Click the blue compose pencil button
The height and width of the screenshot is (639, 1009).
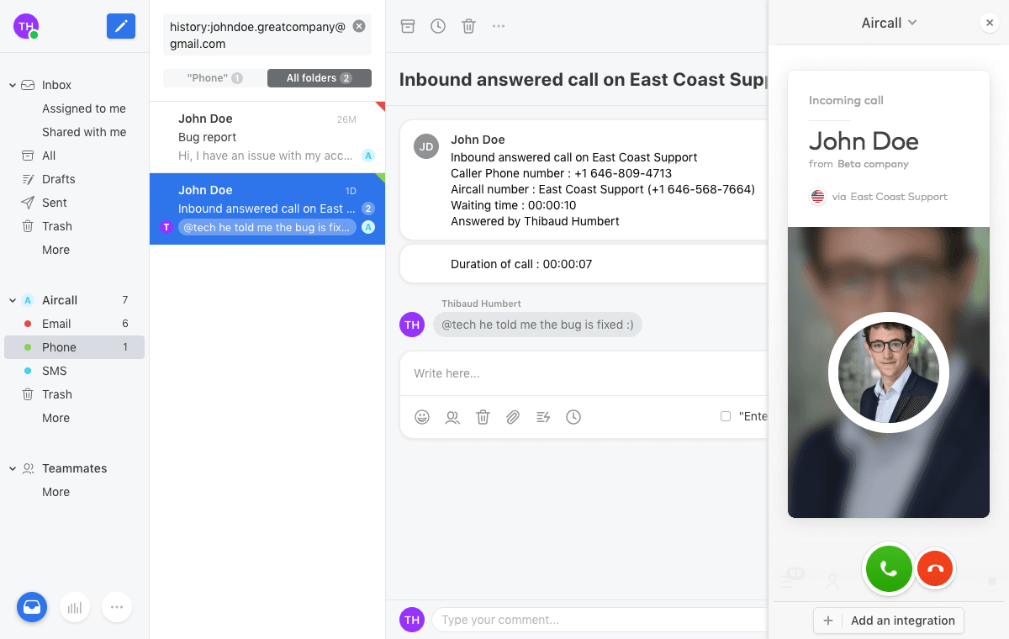[121, 26]
